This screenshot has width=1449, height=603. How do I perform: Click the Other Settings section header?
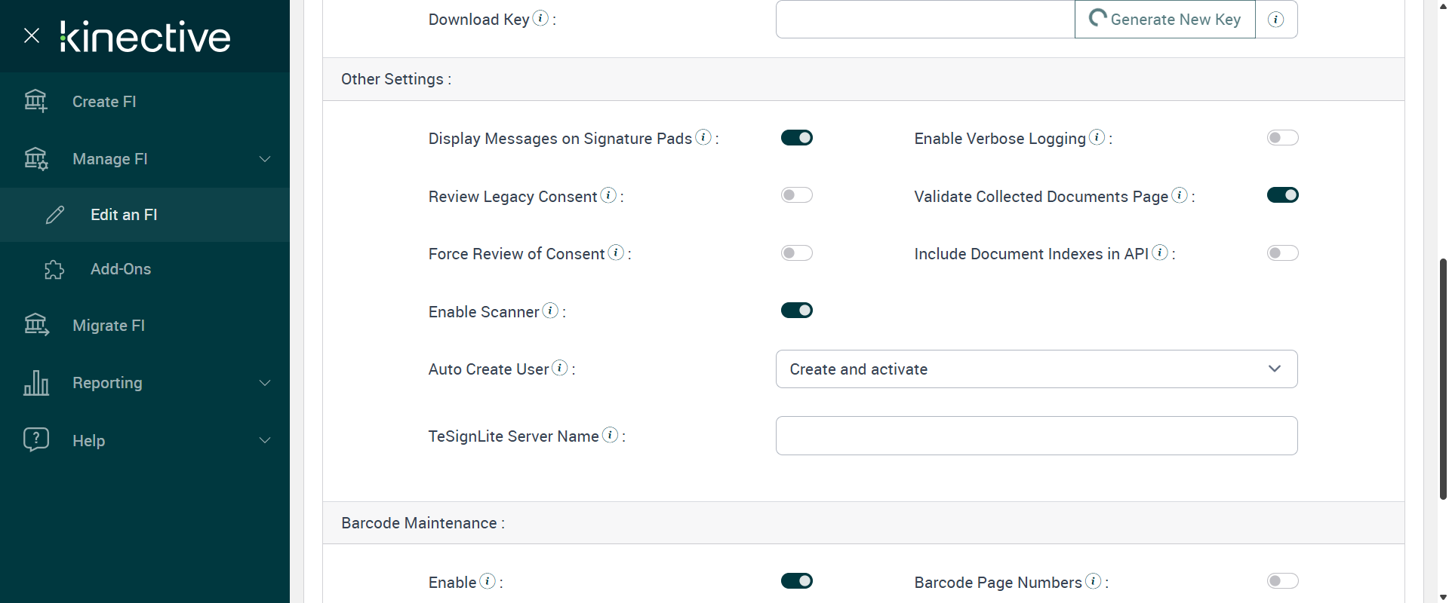point(863,79)
